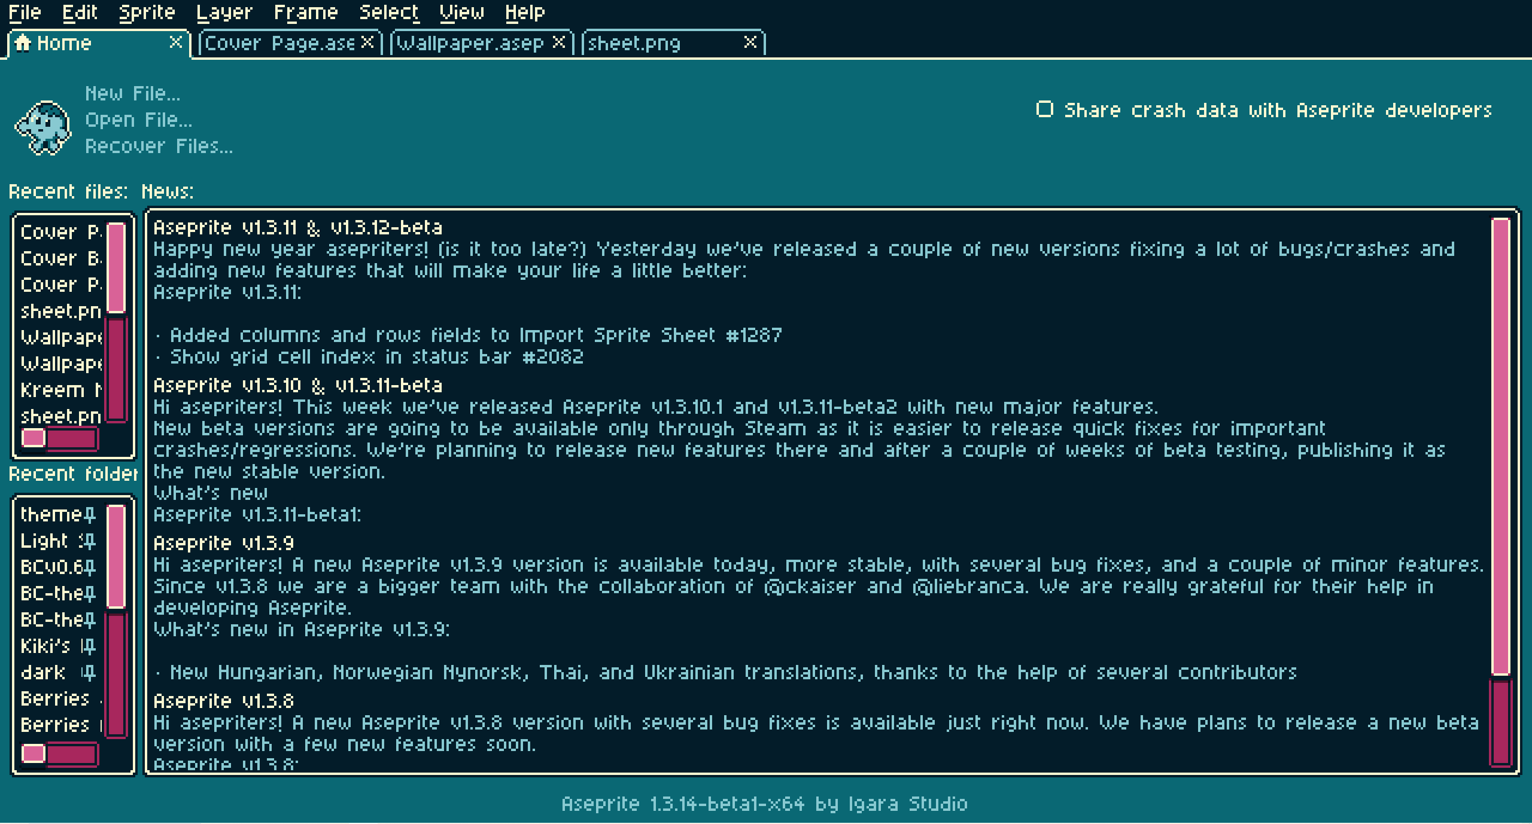Click "What's new in Aseprite v1.3.9:" line
Viewport: 1532px width, 824px height.
point(302,629)
